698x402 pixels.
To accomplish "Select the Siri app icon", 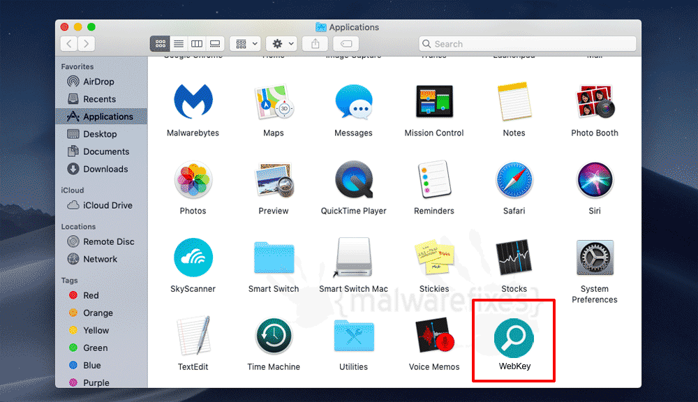I will 595,180.
